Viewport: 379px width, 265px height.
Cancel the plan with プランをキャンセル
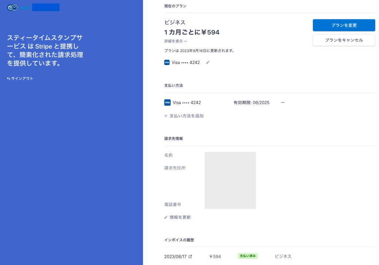pos(344,40)
